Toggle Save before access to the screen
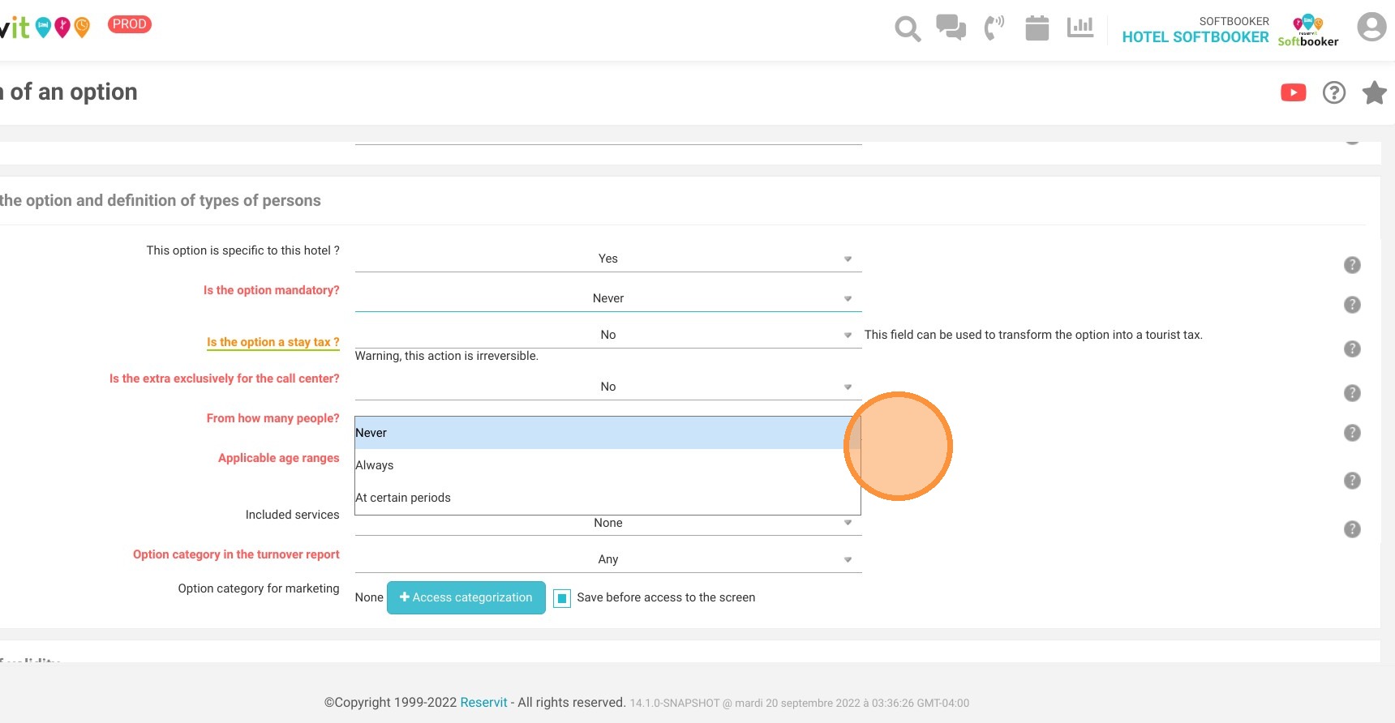The width and height of the screenshot is (1395, 723). coord(561,598)
